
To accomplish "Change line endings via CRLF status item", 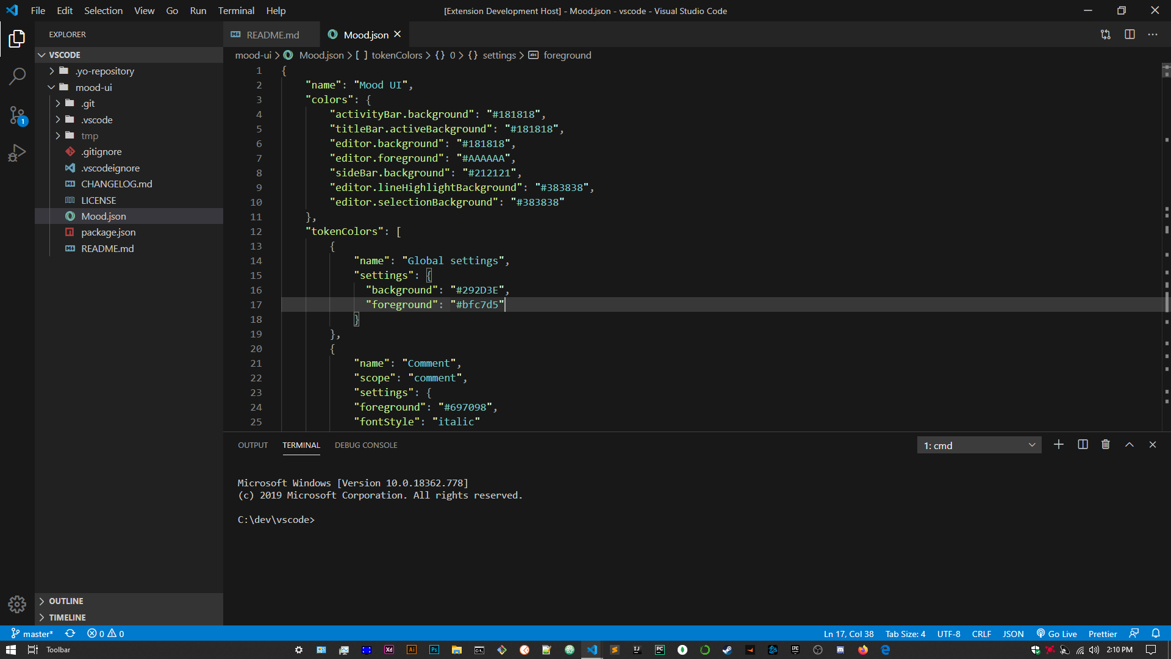I will click(x=981, y=633).
